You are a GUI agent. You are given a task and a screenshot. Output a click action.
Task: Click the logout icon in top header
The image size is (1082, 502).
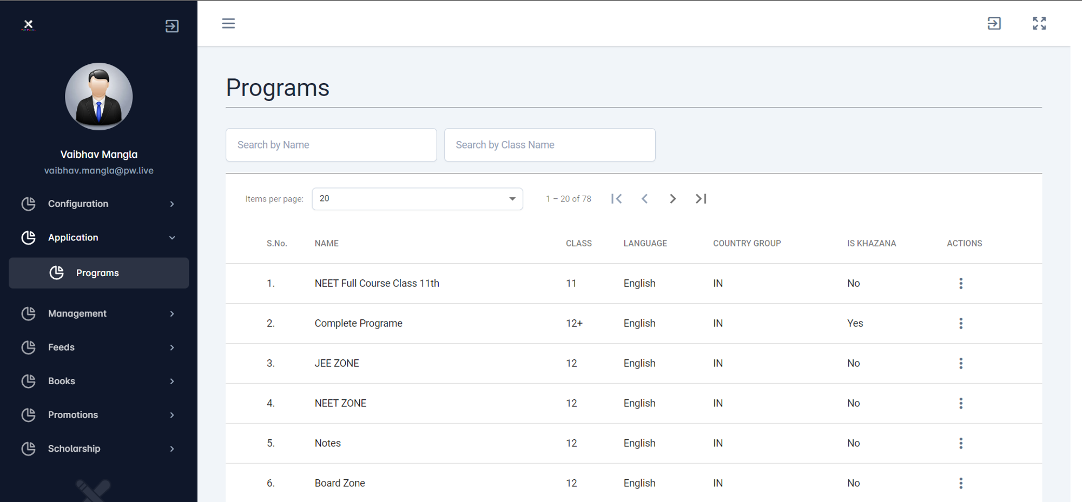click(x=994, y=23)
